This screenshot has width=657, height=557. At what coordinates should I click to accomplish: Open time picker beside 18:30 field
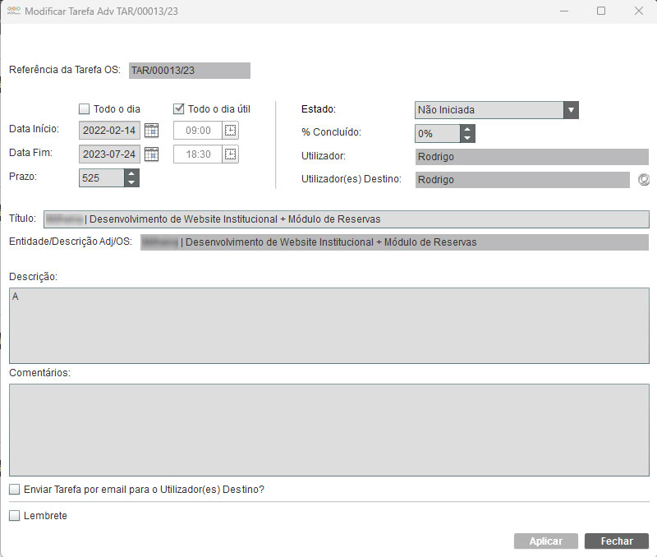231,154
